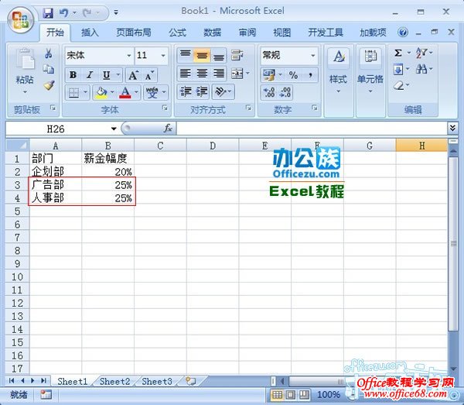Click the accounting number format icon
Viewport: 464px width, 405px height.
point(269,75)
